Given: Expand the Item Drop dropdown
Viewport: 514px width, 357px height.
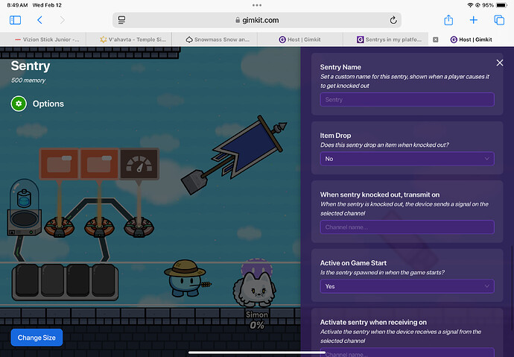Looking at the screenshot, I should pos(407,159).
